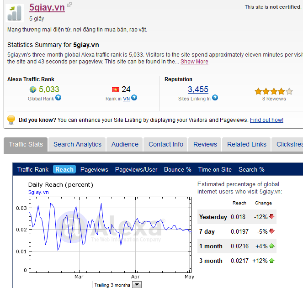Click the four-star rating icons
The image size is (303, 288).
tap(273, 91)
